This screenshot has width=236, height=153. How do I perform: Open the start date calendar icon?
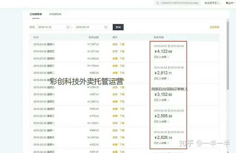coord(68,27)
